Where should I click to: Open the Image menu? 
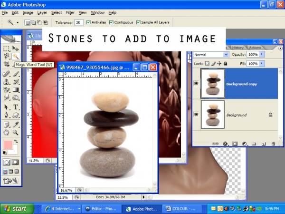click(x=28, y=12)
